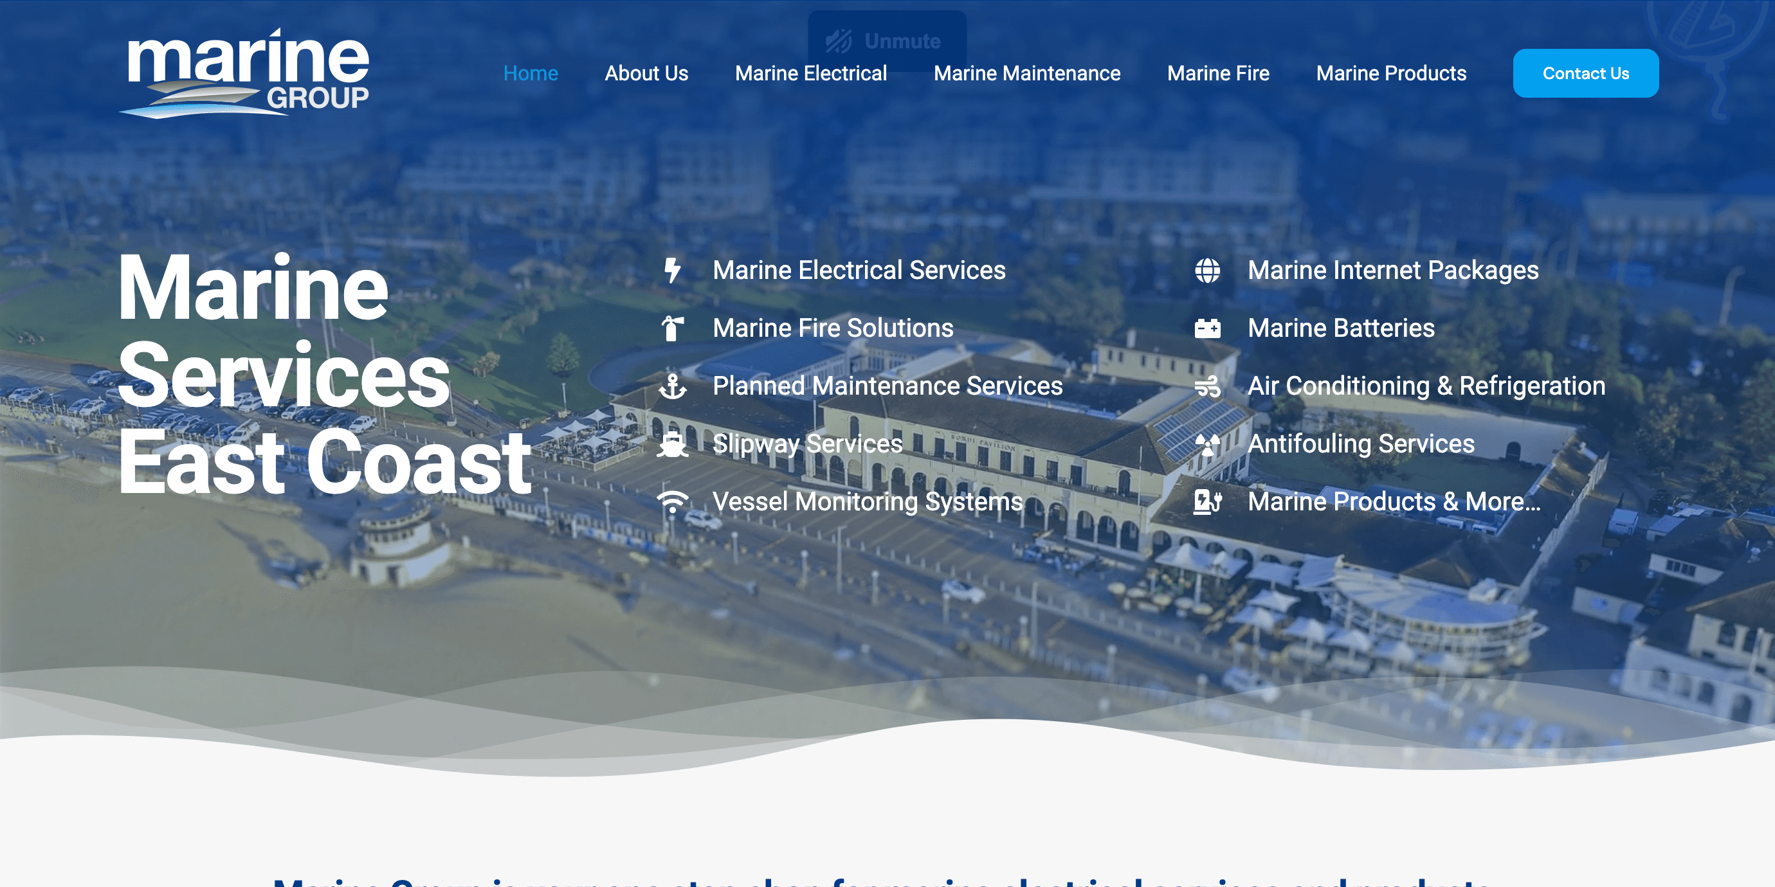The width and height of the screenshot is (1775, 887).
Task: Follow the Antifouling Services link
Action: (x=1360, y=444)
